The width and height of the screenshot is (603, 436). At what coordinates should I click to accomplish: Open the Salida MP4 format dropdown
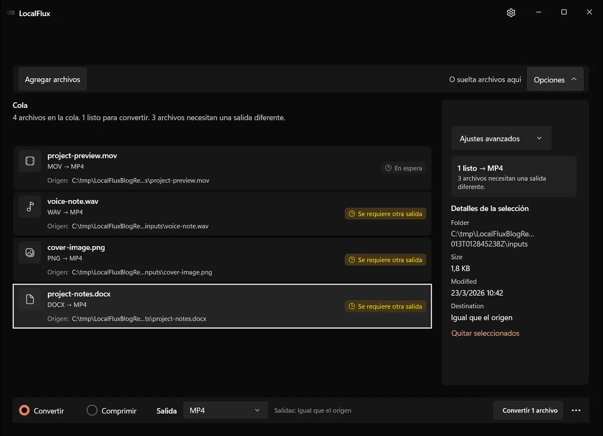pos(225,410)
